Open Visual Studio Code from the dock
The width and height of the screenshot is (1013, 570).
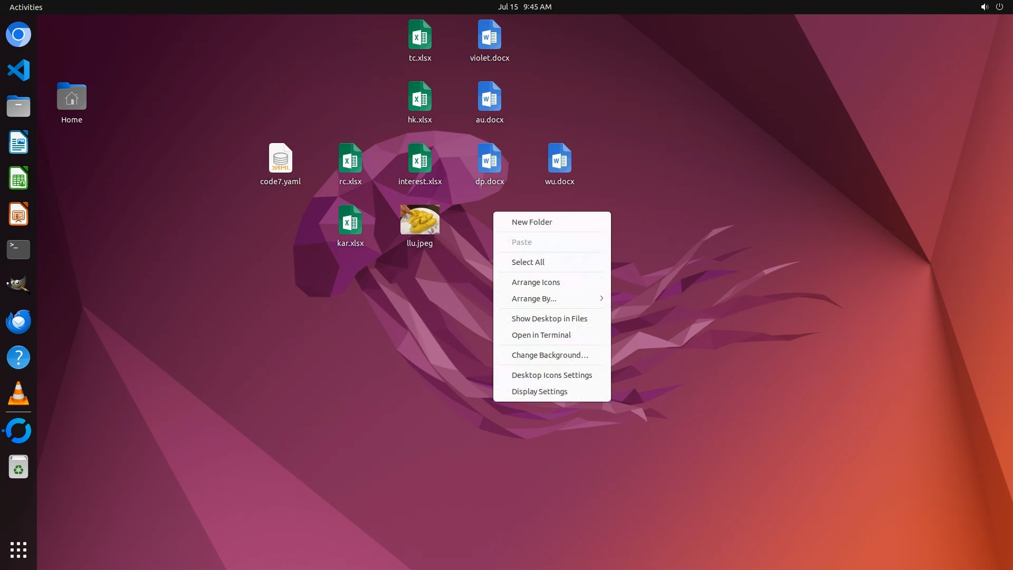click(18, 70)
